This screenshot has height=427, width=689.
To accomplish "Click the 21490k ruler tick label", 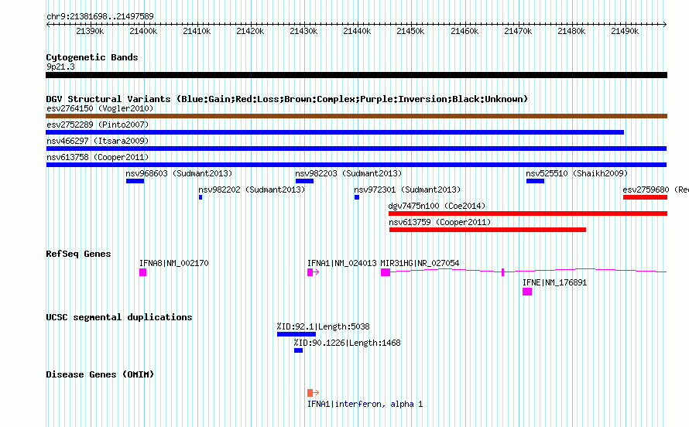I will coord(625,31).
